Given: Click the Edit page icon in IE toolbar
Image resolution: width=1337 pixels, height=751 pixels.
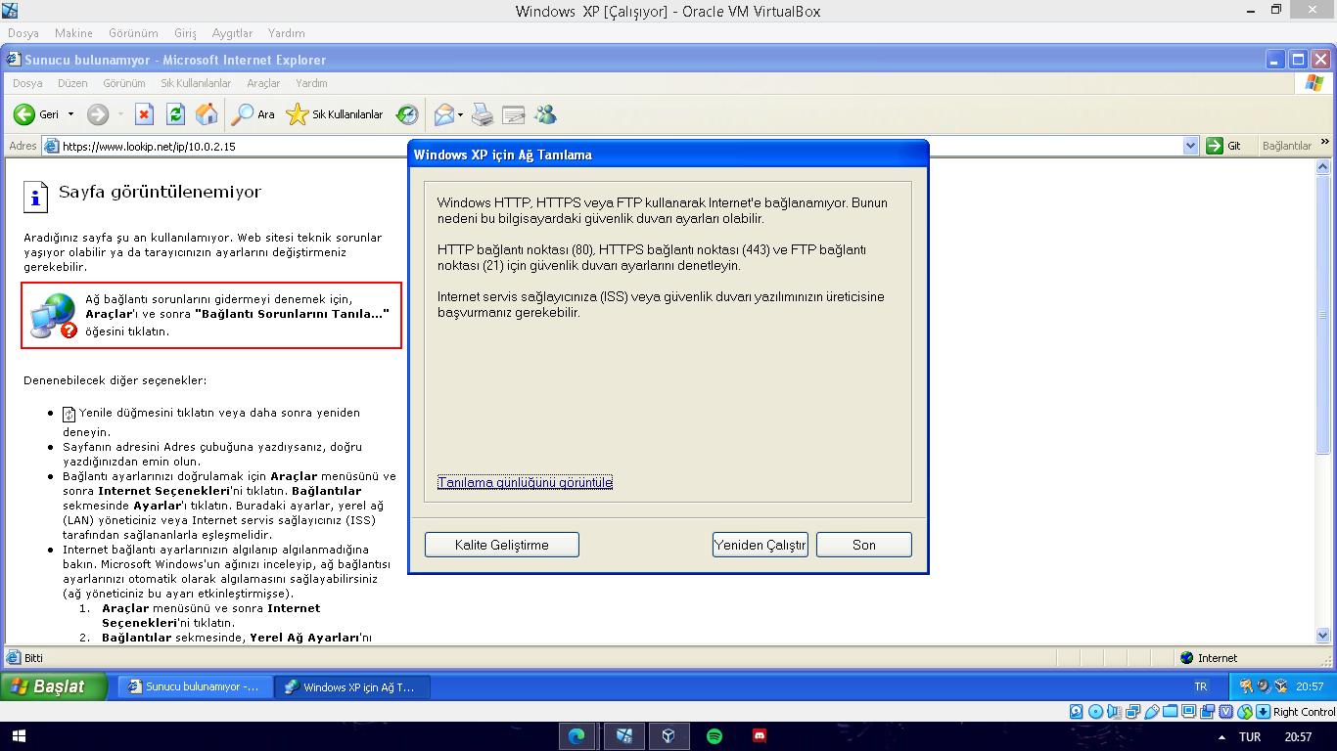Looking at the screenshot, I should coord(514,114).
